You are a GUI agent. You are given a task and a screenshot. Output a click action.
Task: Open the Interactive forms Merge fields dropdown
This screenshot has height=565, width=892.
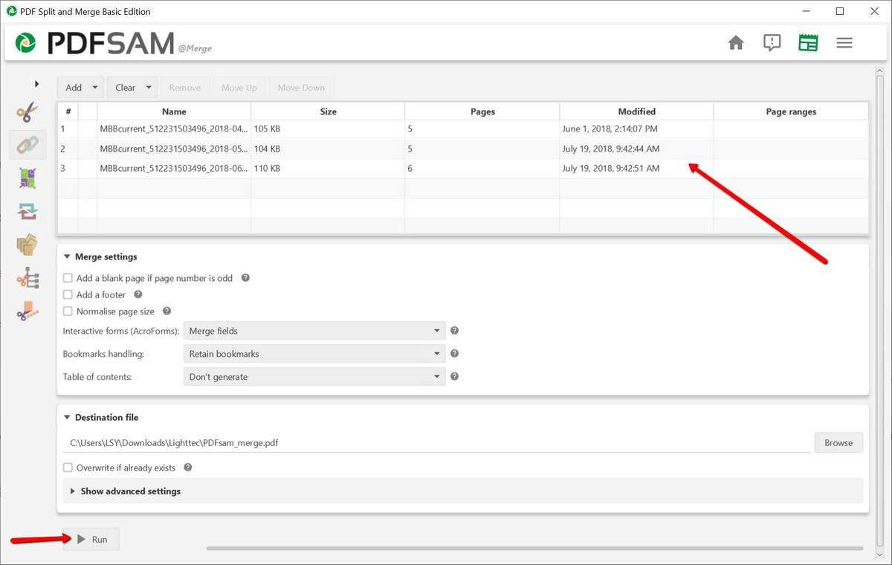pyautogui.click(x=314, y=331)
